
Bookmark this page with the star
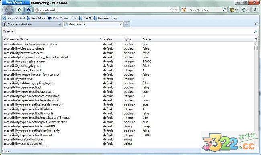172,10
